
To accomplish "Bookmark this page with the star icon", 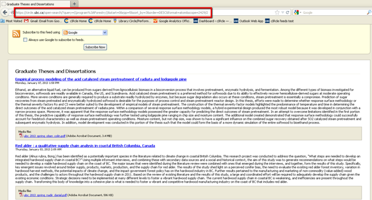I will point(277,12).
